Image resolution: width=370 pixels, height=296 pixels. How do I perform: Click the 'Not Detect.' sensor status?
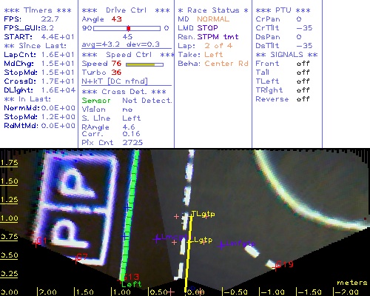147,101
